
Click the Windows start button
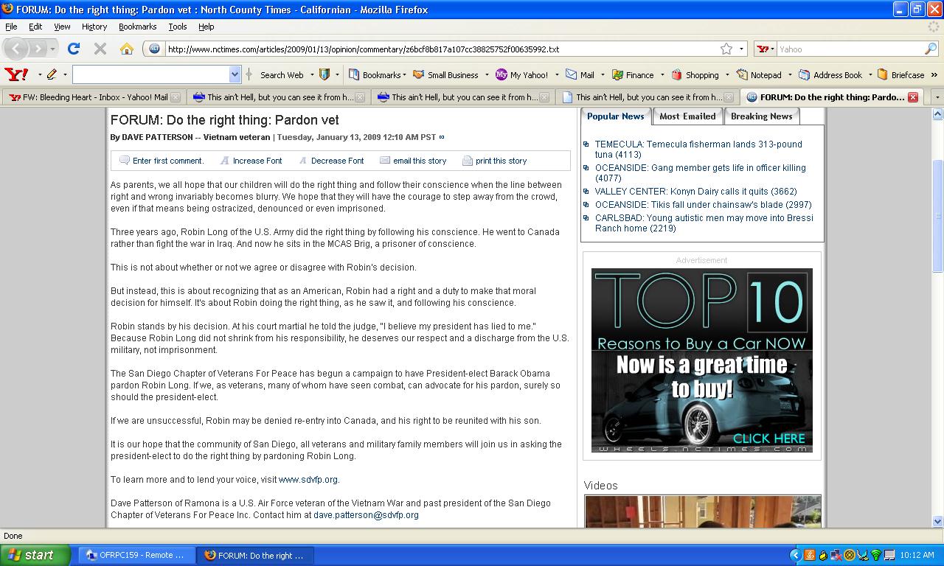35,555
